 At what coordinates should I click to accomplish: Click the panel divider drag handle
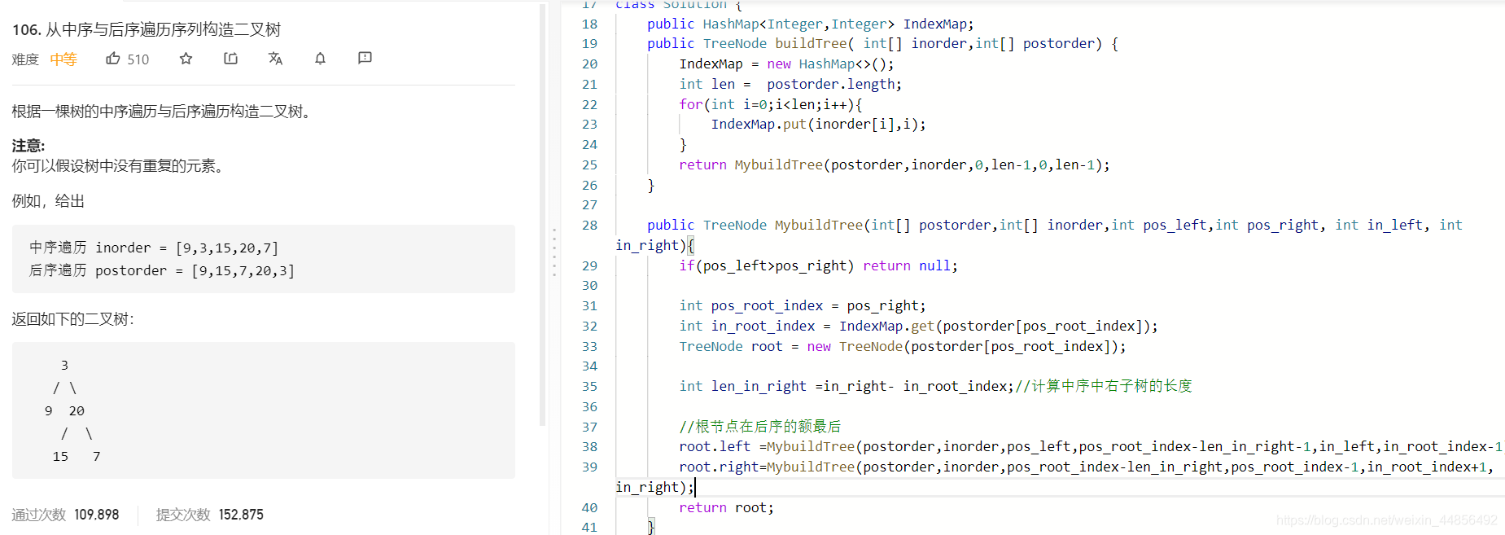pos(554,252)
